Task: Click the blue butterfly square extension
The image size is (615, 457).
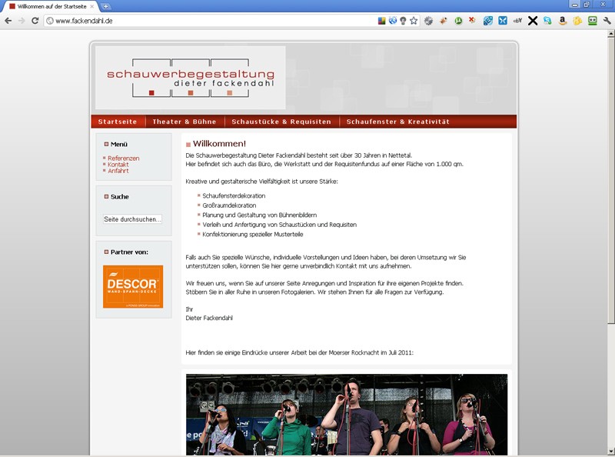Action: point(503,21)
